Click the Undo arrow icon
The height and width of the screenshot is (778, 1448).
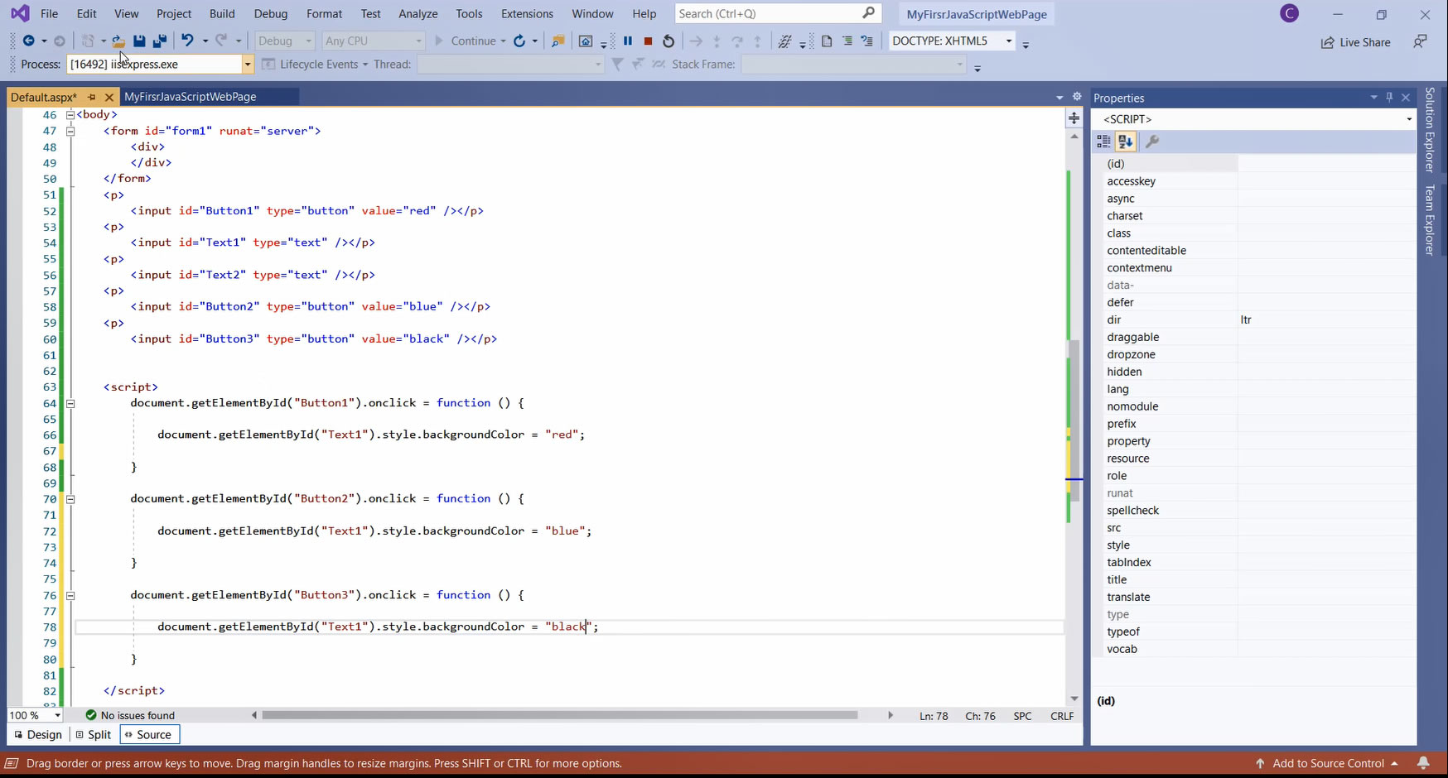pyautogui.click(x=187, y=41)
